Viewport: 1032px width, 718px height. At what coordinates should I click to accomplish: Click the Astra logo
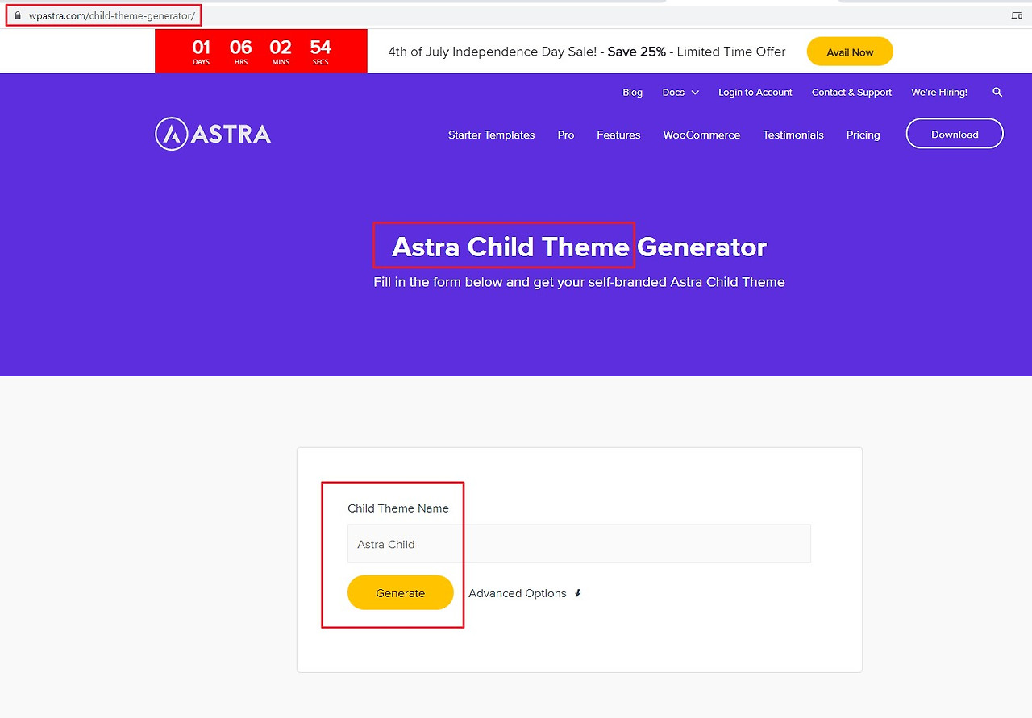[212, 133]
